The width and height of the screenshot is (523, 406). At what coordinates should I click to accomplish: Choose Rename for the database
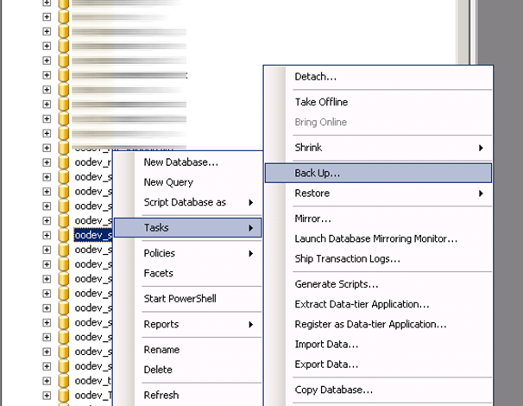188,350
